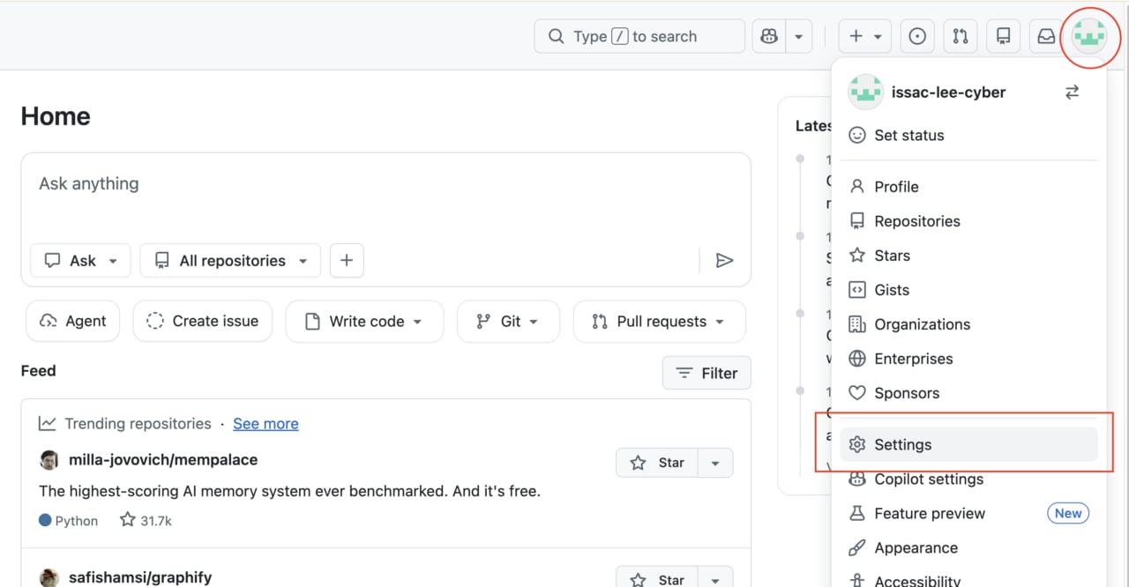Expand the Pull requests dropdown button
The width and height of the screenshot is (1129, 587).
[659, 322]
